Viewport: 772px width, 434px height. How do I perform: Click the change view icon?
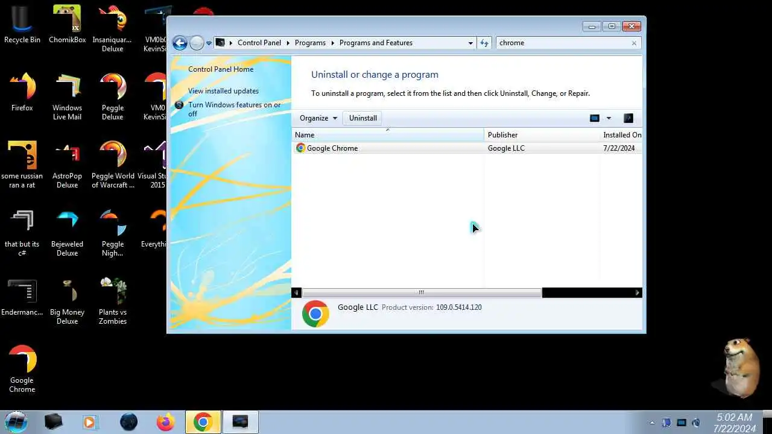click(x=595, y=118)
